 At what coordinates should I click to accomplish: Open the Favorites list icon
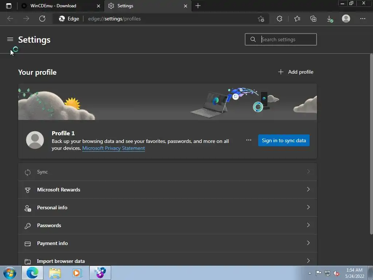tap(297, 19)
